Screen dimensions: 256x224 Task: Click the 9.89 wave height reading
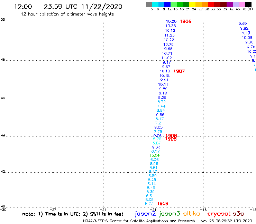click(163, 89)
